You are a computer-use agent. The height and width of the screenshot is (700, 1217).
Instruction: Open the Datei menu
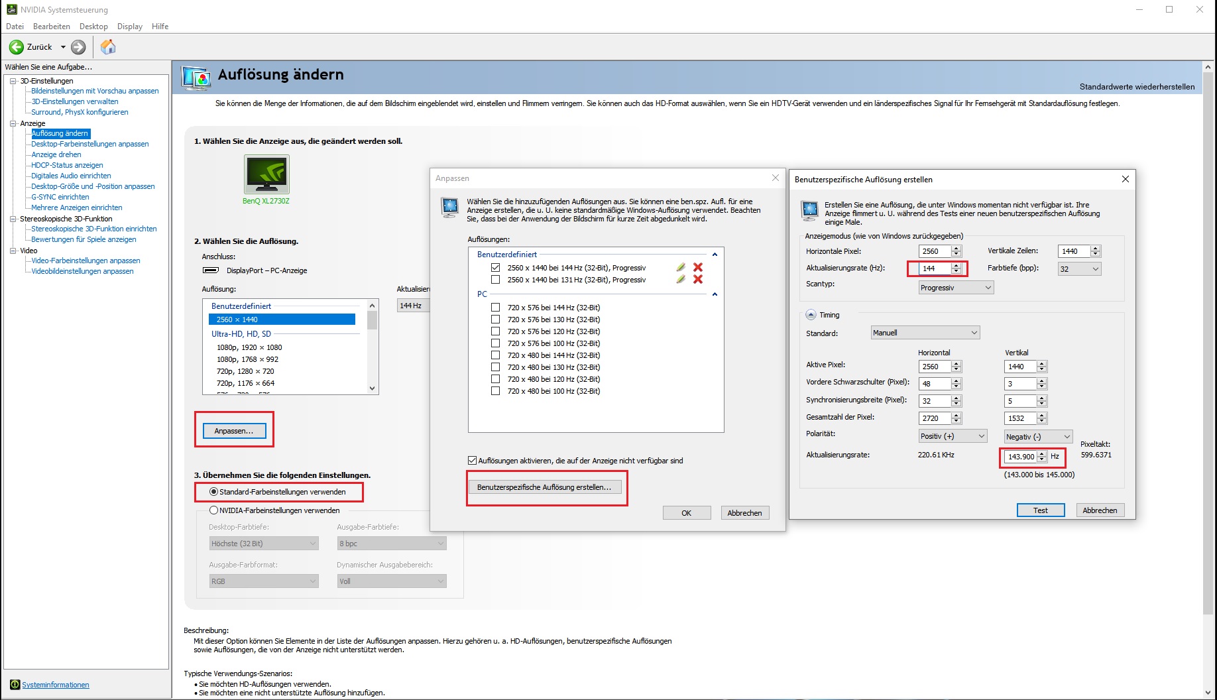15,27
